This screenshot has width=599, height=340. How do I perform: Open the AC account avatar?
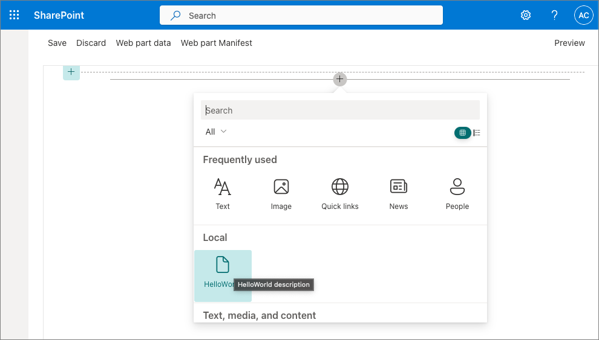[583, 15]
